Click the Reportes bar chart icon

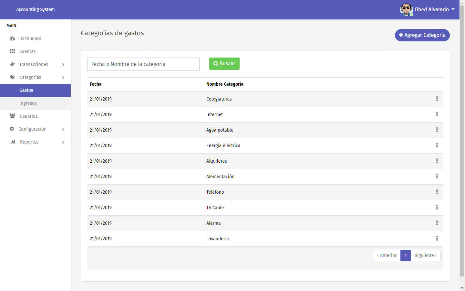click(x=12, y=142)
